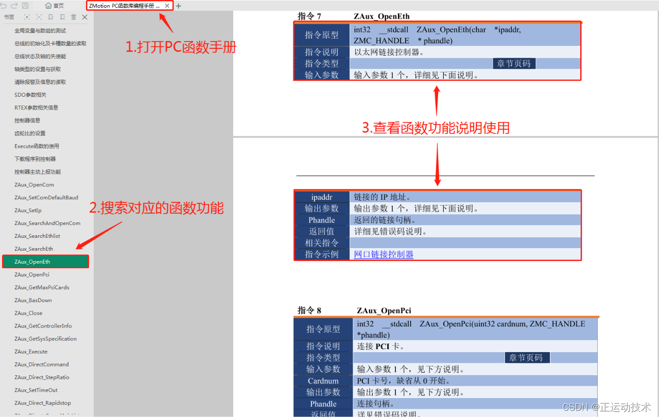Go to the 首页 home page
Viewport: 659px width, 417px height.
54,5
